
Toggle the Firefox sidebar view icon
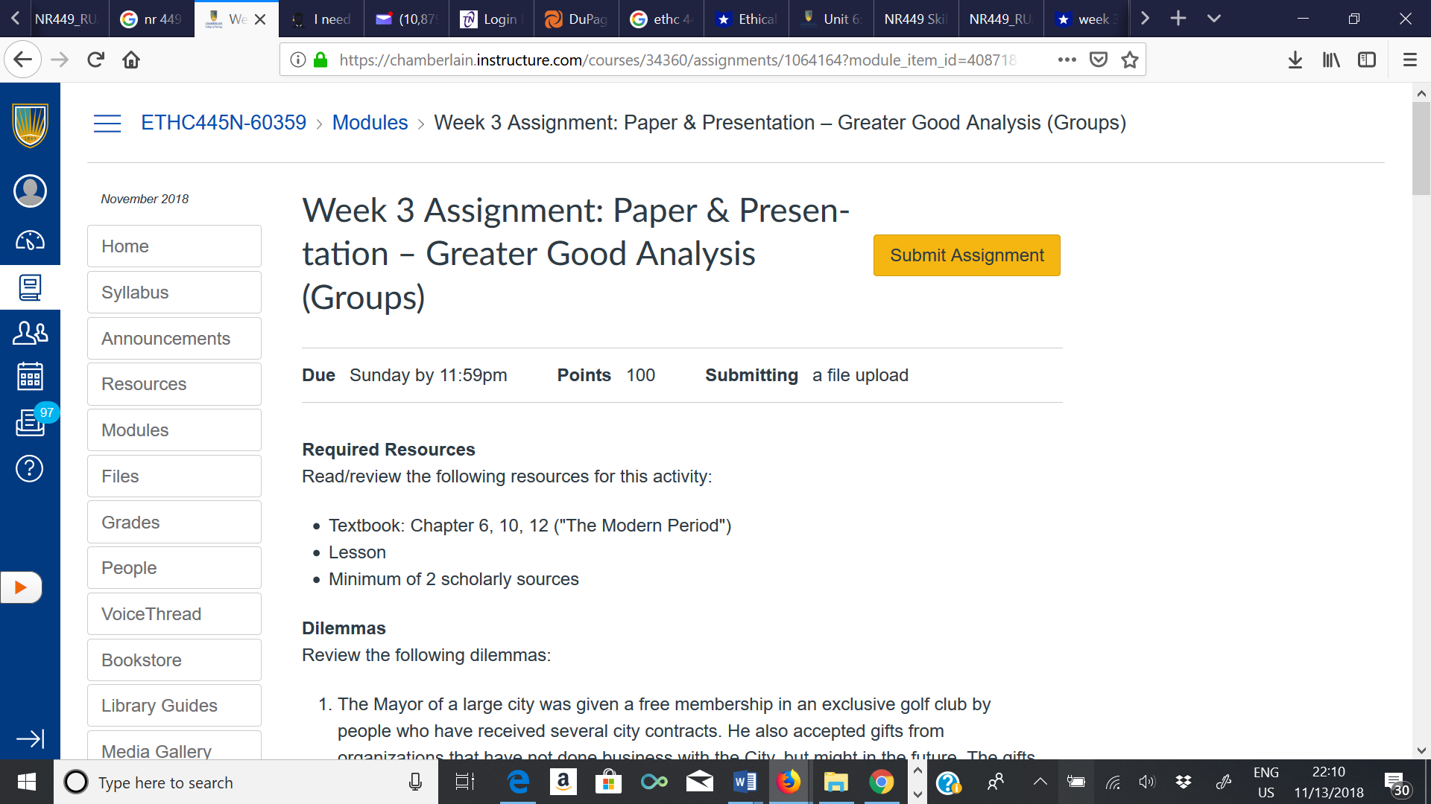coord(1367,60)
